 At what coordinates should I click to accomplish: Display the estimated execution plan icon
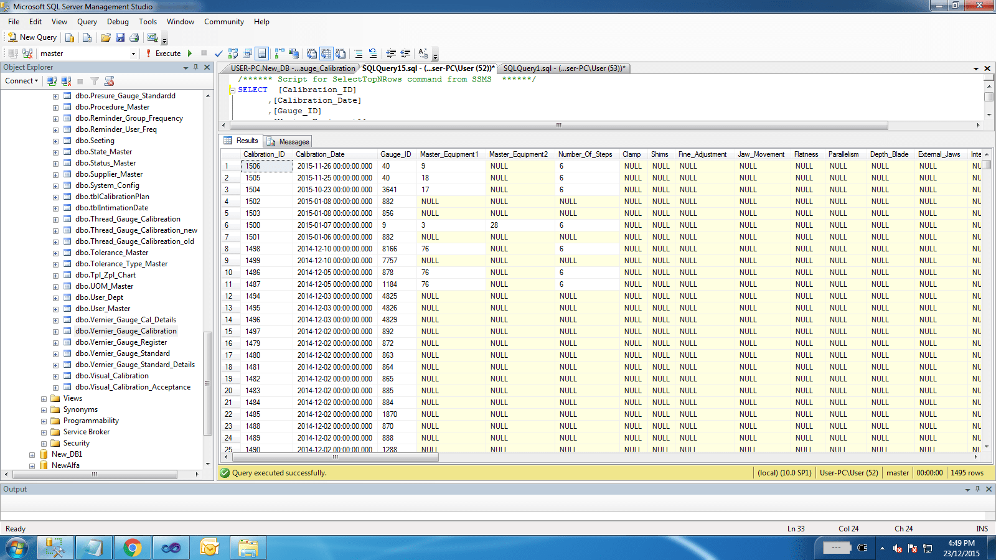(232, 53)
